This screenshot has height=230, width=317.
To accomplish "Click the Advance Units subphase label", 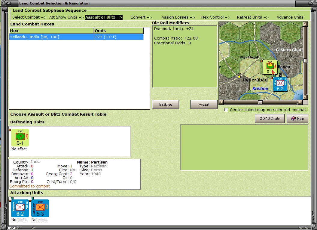I will pyautogui.click(x=290, y=17).
